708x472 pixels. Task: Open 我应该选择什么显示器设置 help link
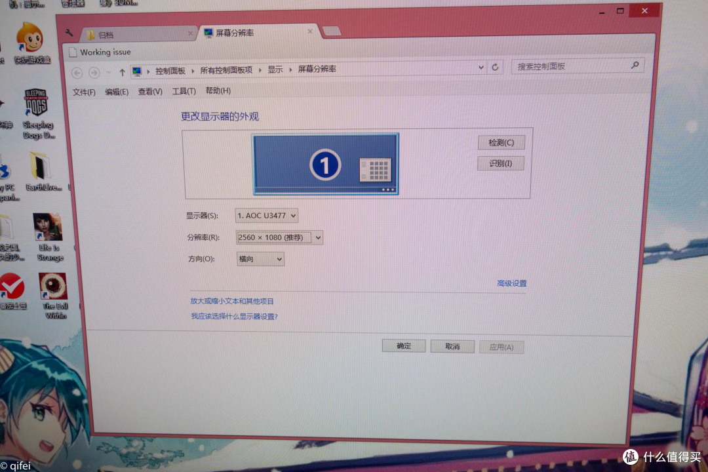(x=234, y=316)
